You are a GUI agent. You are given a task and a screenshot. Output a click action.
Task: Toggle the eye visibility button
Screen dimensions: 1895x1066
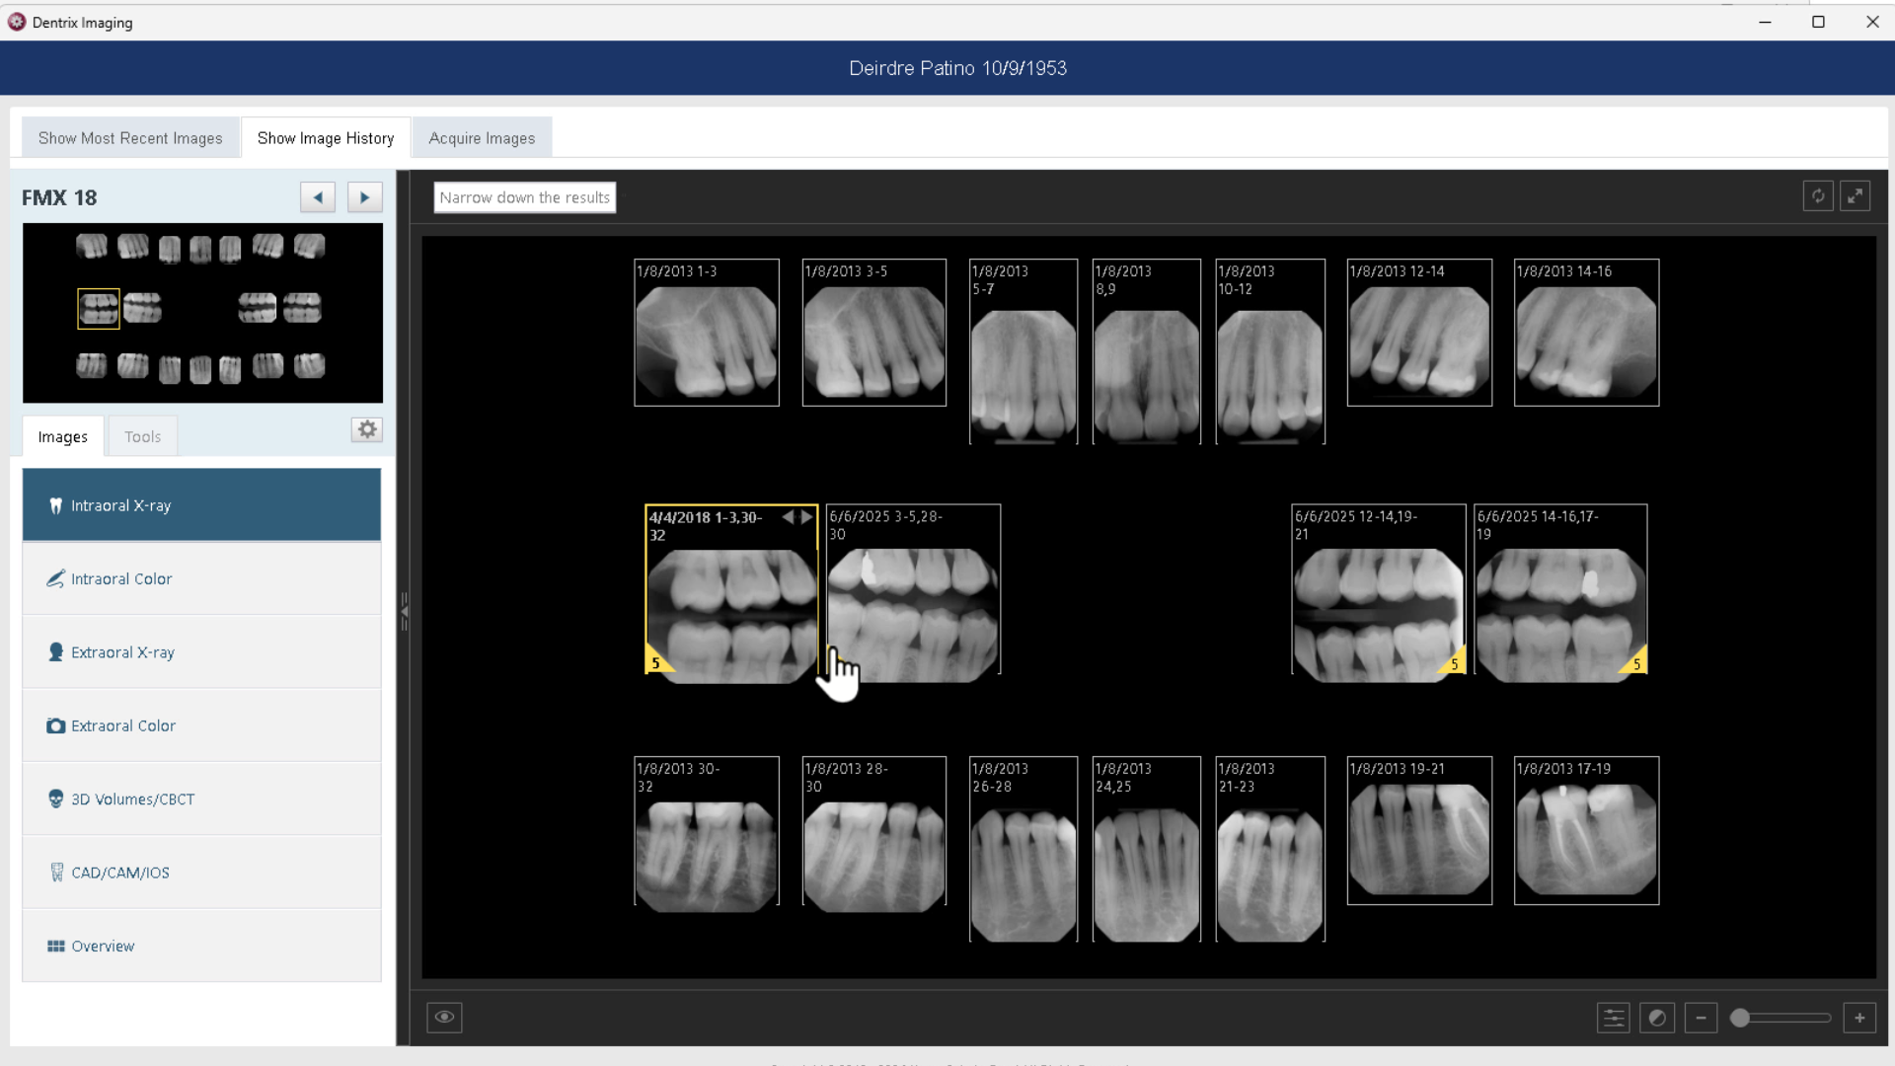444,1018
